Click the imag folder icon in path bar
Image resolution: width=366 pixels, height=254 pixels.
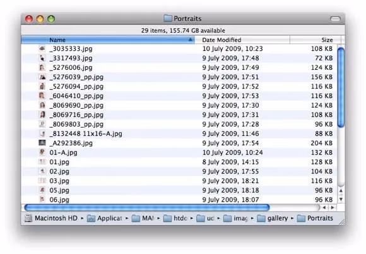227,218
